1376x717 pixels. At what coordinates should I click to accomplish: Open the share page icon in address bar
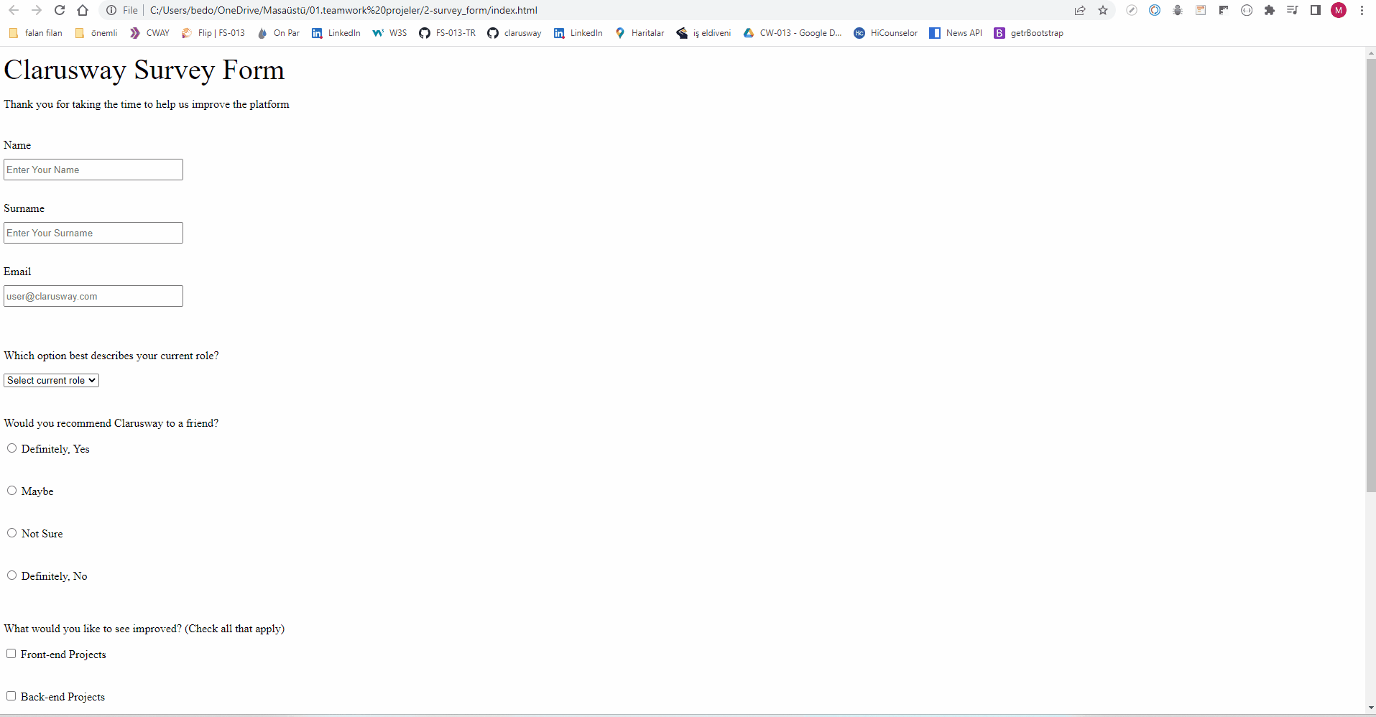[x=1080, y=10]
